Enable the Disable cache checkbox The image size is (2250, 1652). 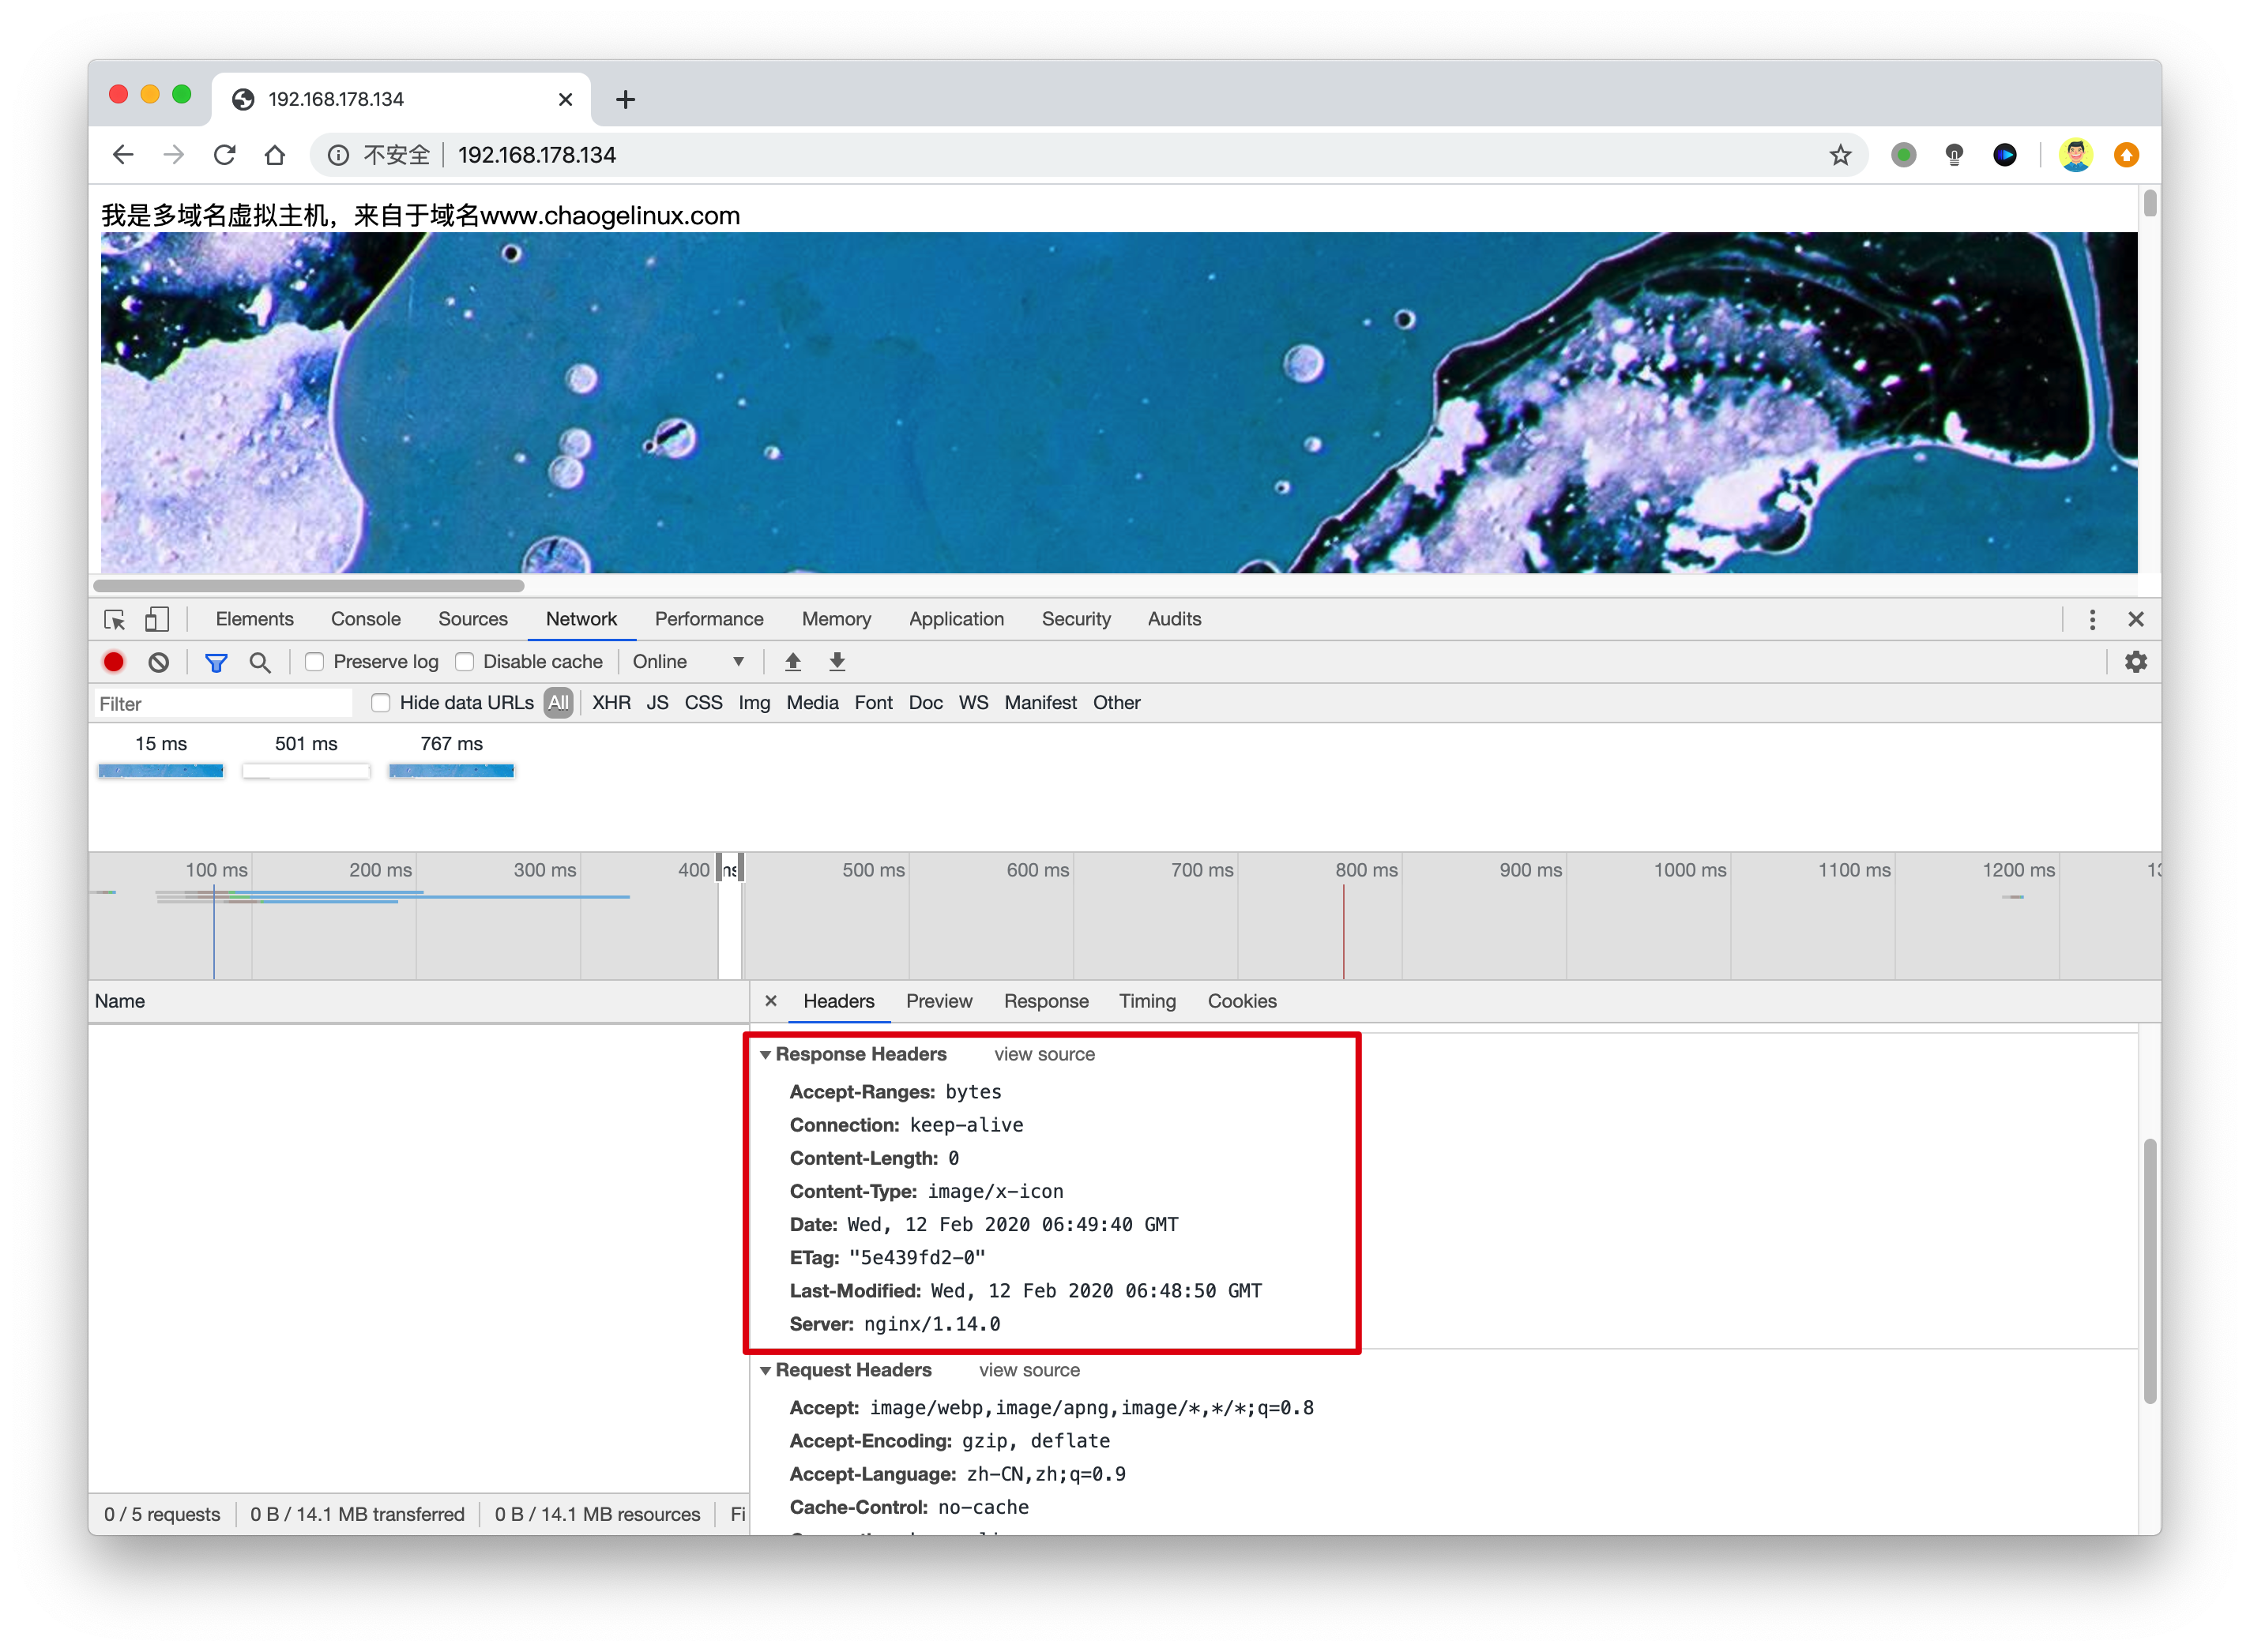[465, 662]
